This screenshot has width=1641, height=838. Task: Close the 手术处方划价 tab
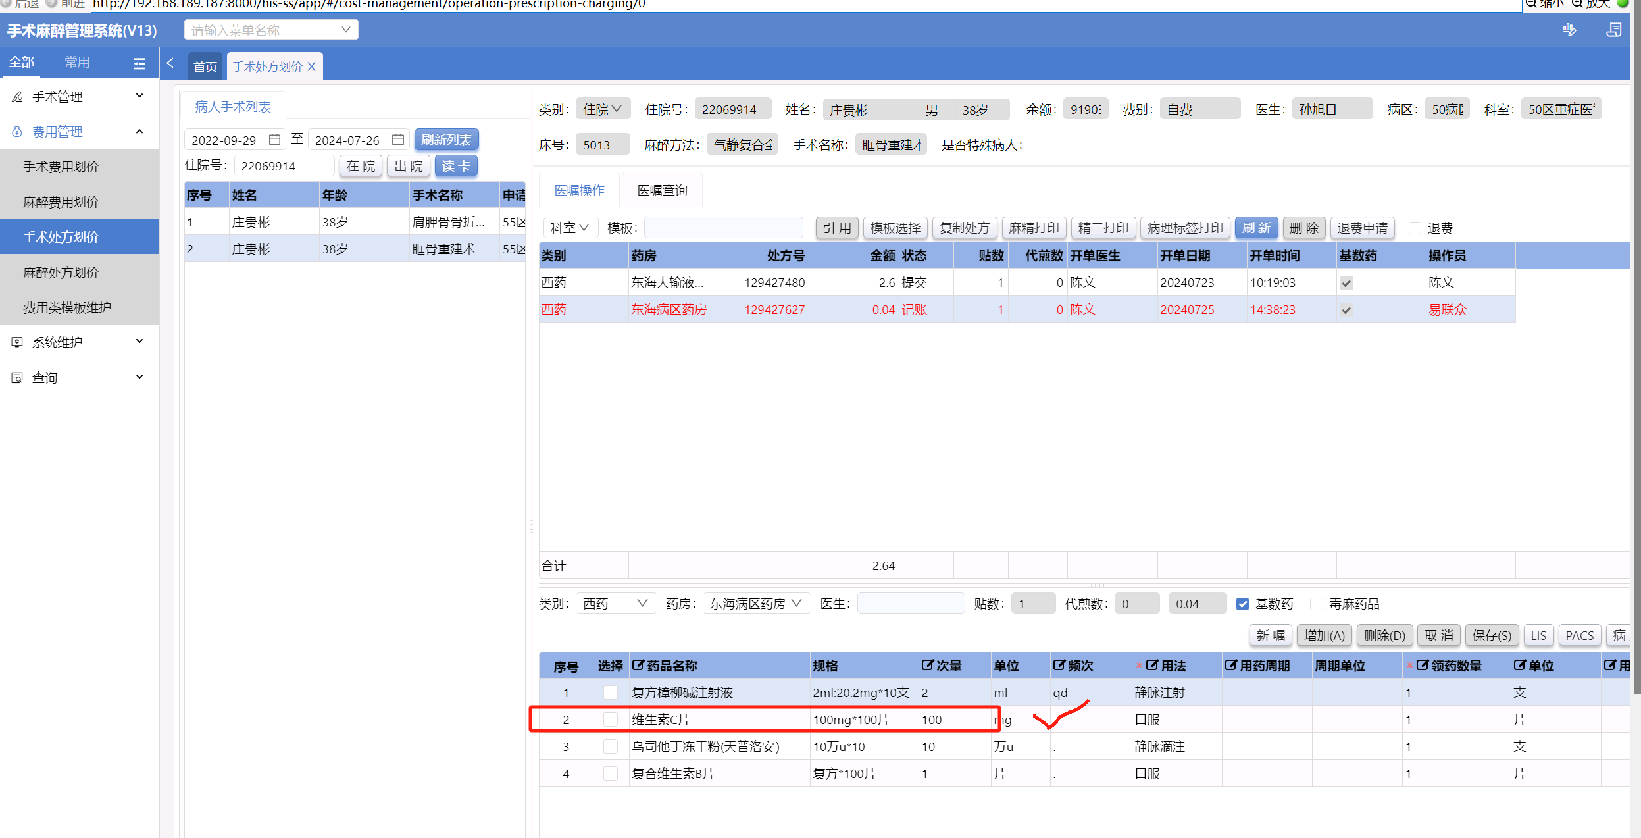click(x=312, y=66)
